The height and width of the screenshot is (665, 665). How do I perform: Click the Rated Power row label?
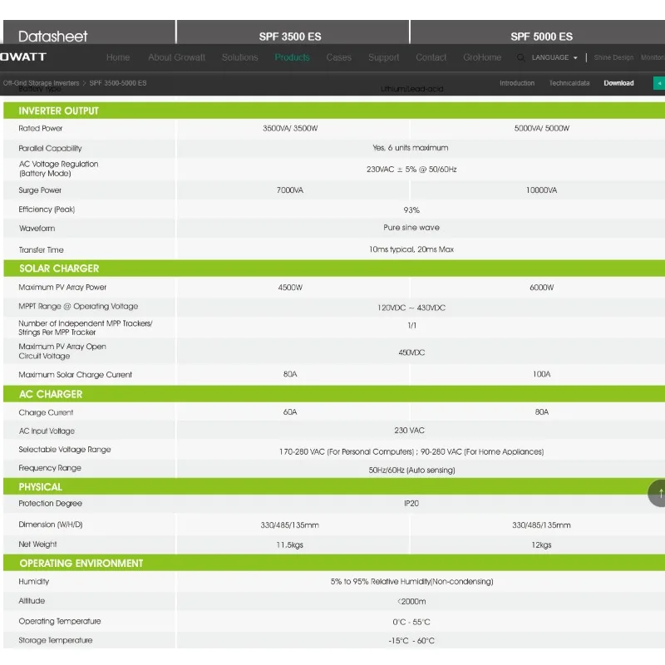[40, 128]
